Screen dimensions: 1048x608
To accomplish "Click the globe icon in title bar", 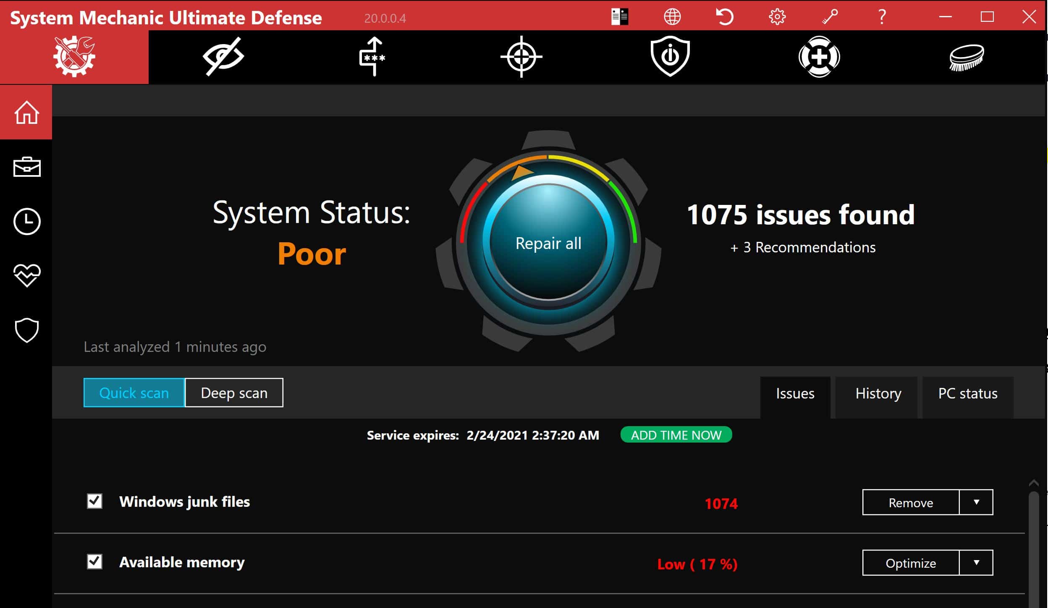I will (672, 17).
